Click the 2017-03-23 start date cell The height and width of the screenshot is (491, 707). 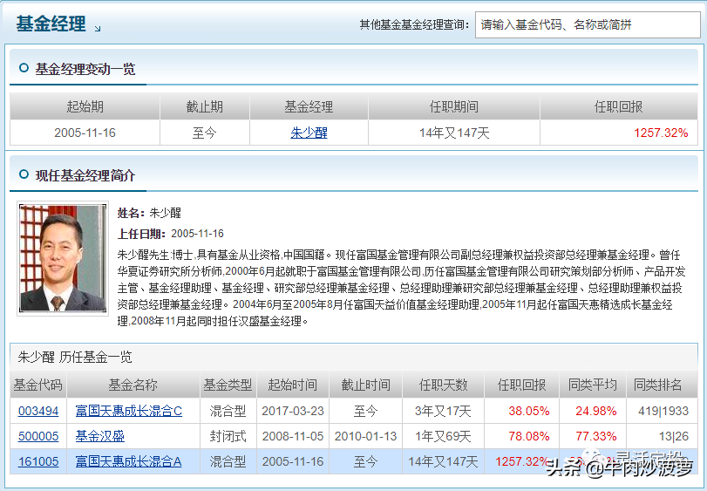[x=293, y=411]
